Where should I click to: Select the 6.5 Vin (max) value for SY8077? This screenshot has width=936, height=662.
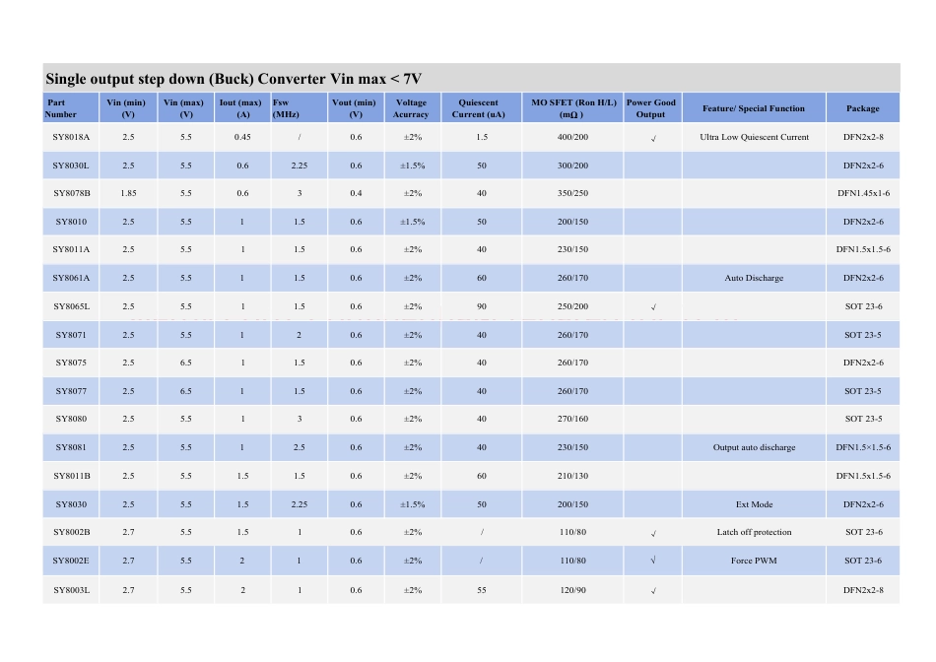point(185,391)
